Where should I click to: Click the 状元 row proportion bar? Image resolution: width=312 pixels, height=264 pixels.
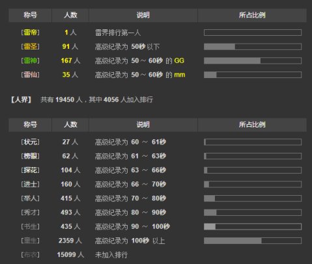coord(253,142)
